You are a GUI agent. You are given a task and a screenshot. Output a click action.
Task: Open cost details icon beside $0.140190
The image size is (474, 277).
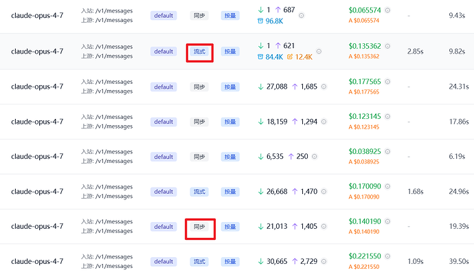coord(387,221)
